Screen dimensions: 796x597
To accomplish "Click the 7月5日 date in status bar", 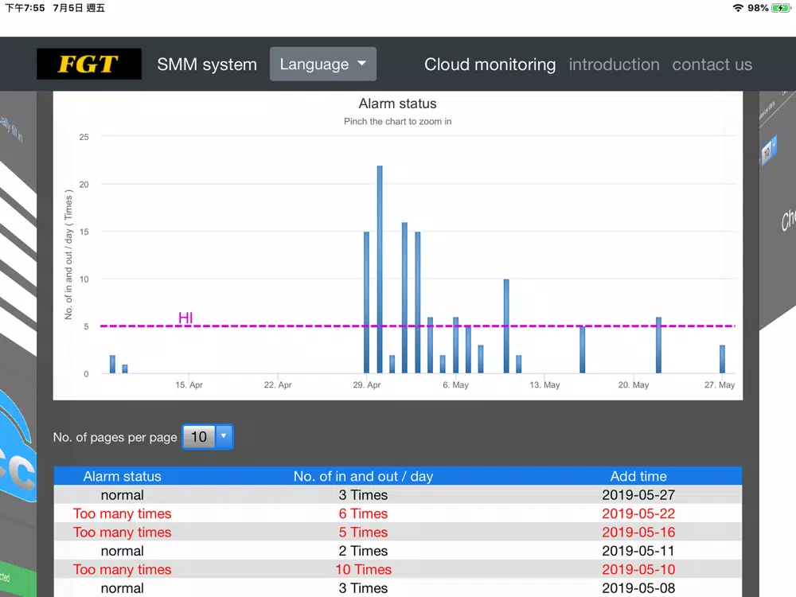I will tap(79, 8).
